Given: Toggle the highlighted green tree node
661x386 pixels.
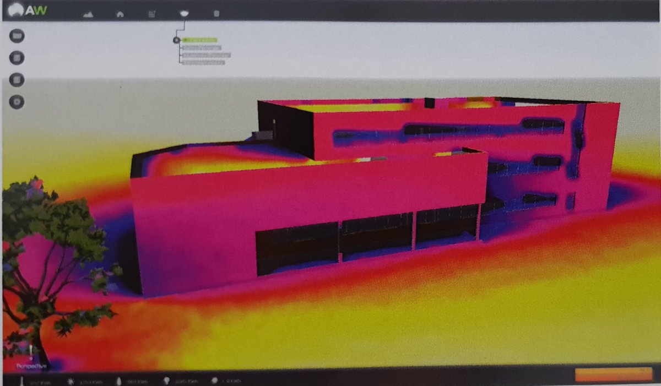Looking at the screenshot, I should coord(201,40).
